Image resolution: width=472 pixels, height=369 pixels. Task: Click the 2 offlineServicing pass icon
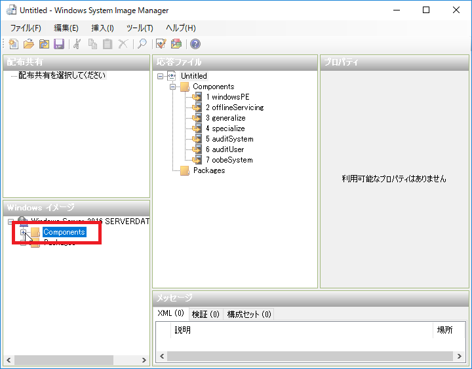pos(197,107)
